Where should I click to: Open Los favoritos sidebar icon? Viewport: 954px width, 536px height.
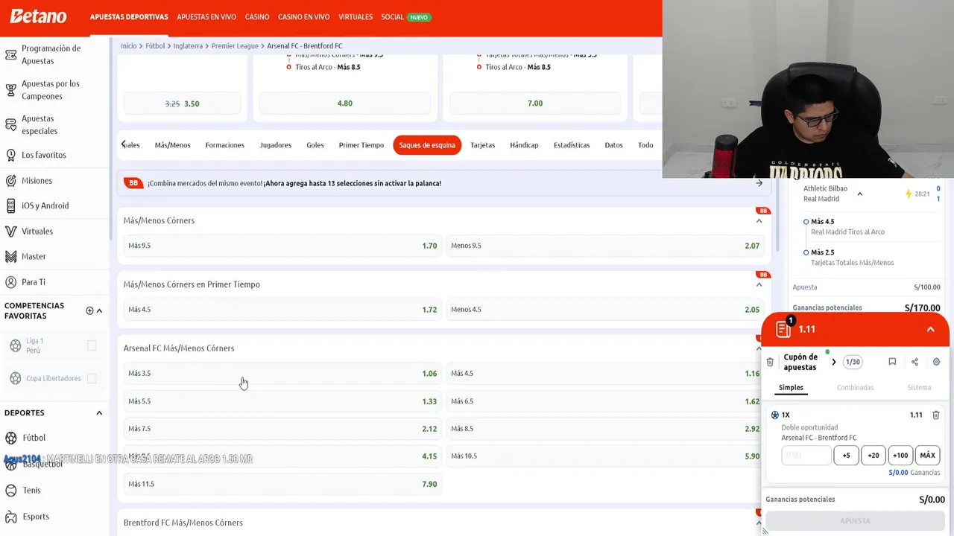click(10, 155)
